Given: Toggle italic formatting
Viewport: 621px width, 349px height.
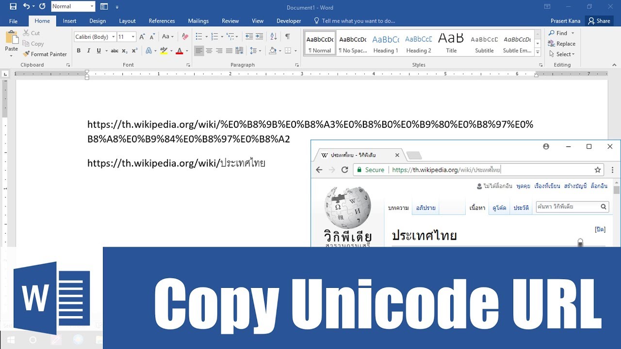Looking at the screenshot, I should [x=89, y=50].
